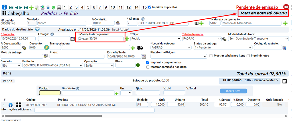Click the note icon beside CFOP padrão
Image resolution: width=292 pixels, height=121 pixels.
(x=285, y=81)
